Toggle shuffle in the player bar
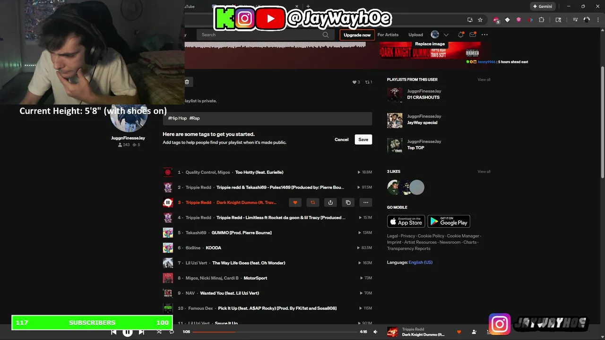605x340 pixels. coord(159,332)
